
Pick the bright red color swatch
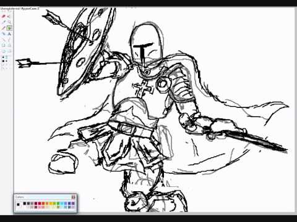(40, 203)
